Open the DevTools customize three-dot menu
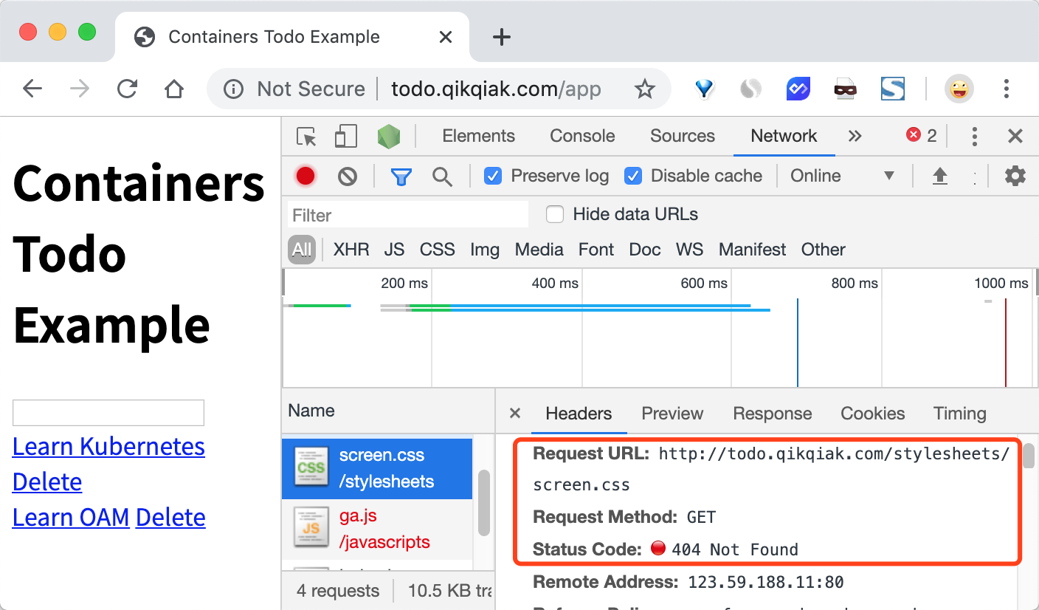 975,136
